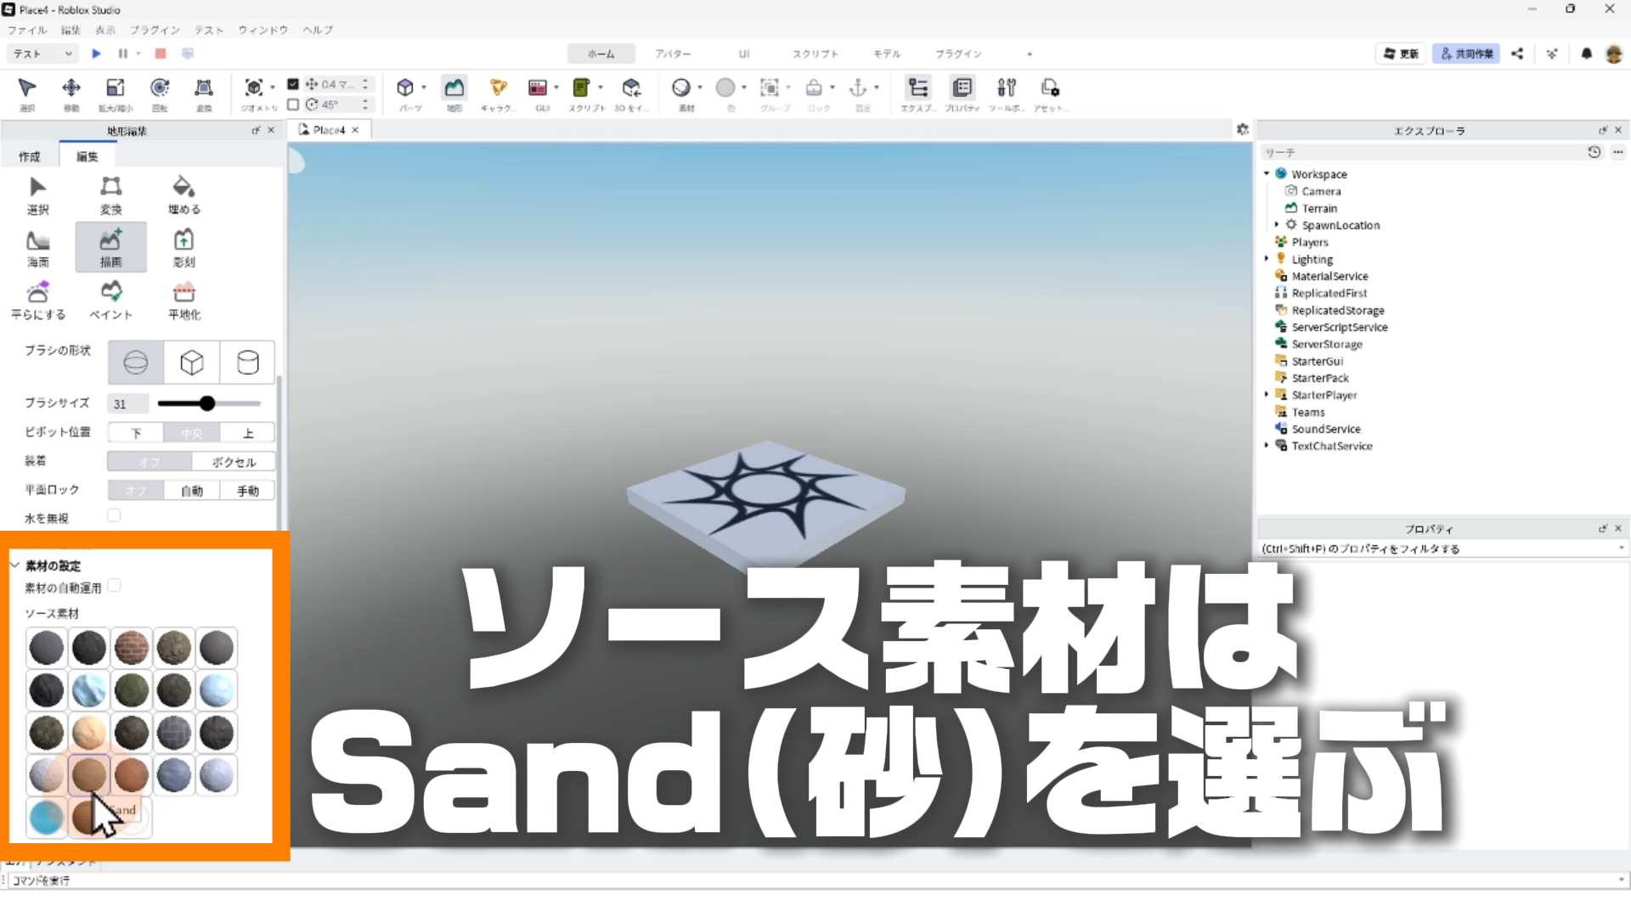Click the 平地化 (Flatten) terrain tool
Viewport: 1631px width, 917px height.
coord(183,300)
